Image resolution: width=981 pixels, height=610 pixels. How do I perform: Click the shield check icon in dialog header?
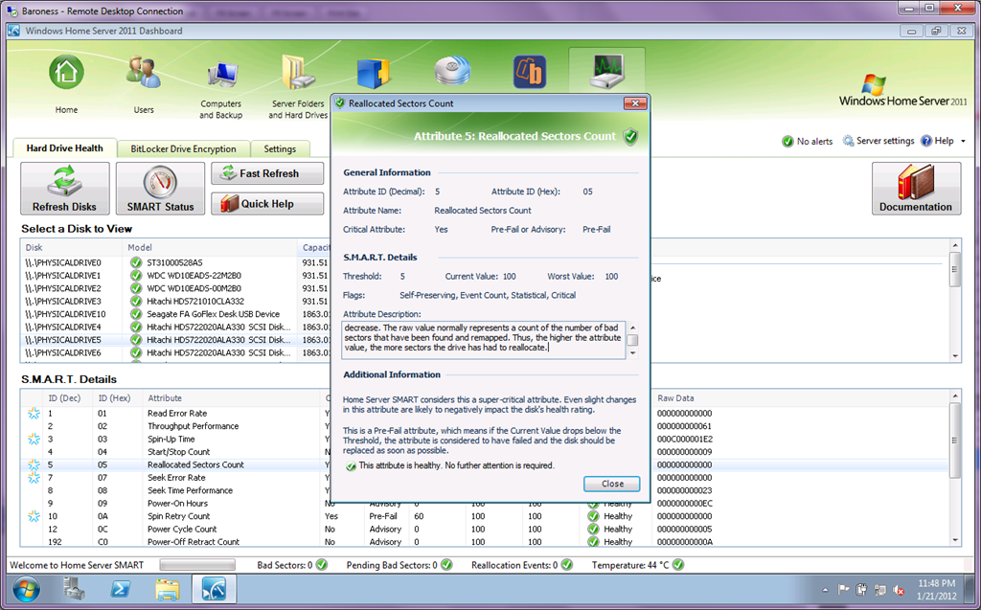pyautogui.click(x=630, y=136)
